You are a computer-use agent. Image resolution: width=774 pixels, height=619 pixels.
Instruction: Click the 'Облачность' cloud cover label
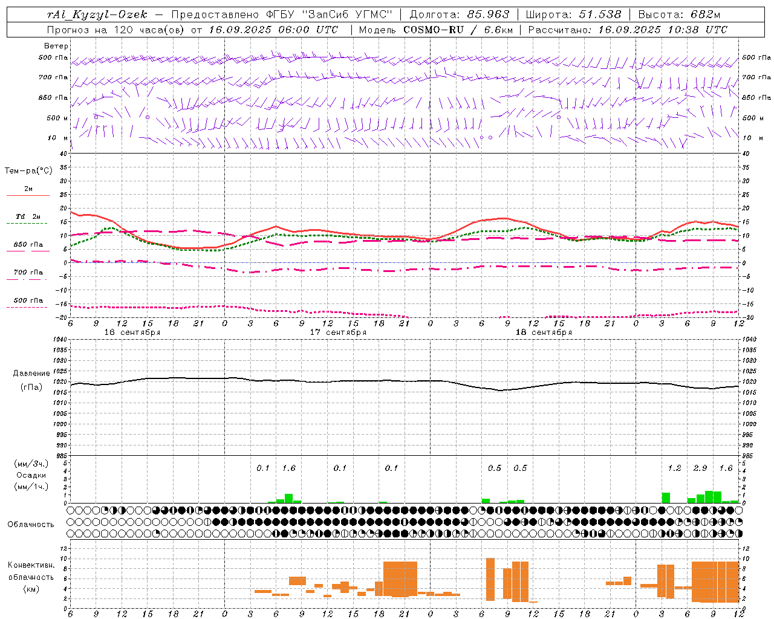click(31, 525)
